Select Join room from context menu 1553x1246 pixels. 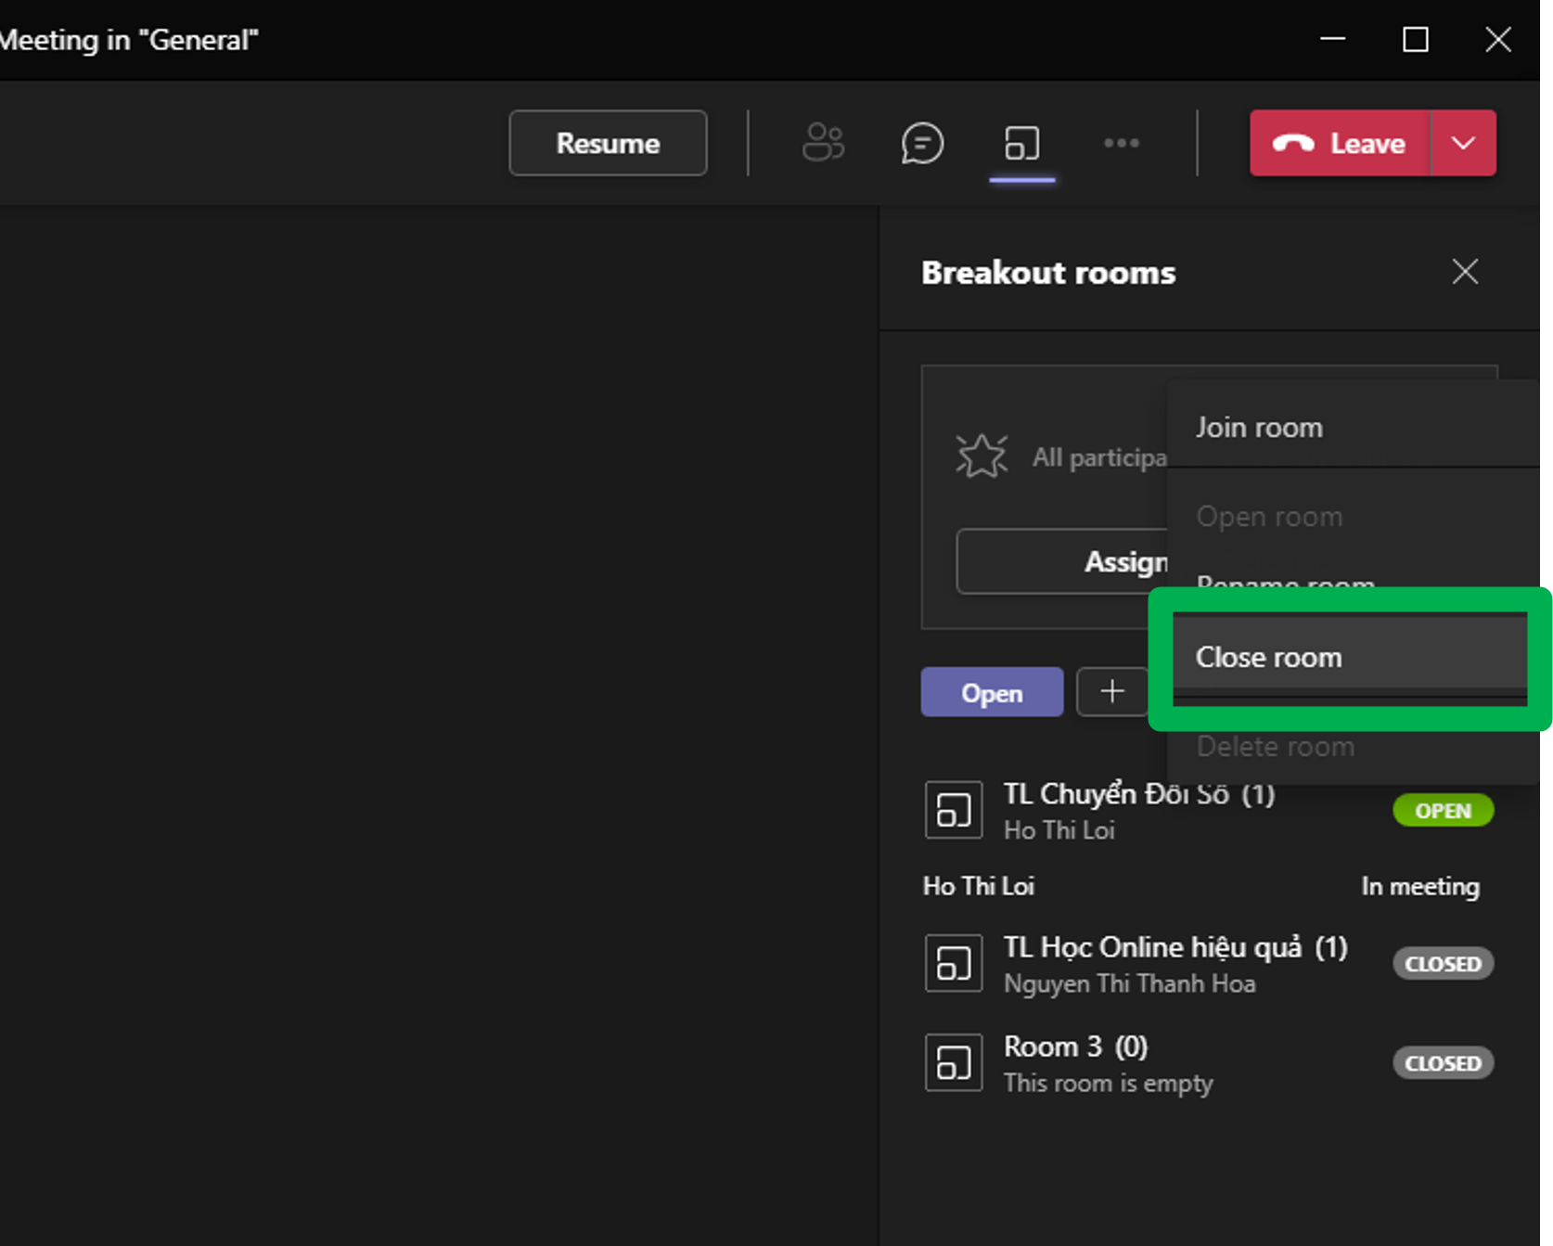click(1259, 428)
